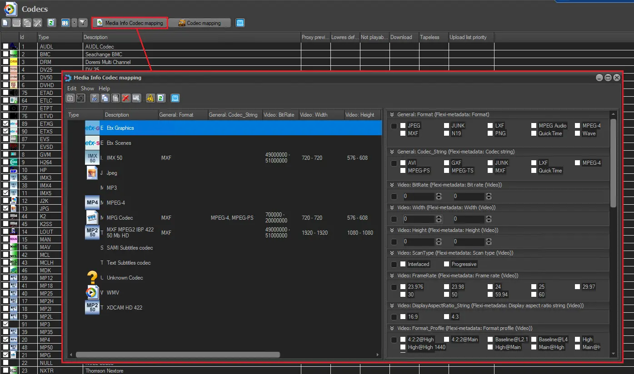
Task: Enable the 16:9 aspect ratio checkbox
Action: pyautogui.click(x=403, y=317)
